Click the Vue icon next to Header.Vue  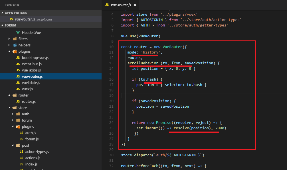point(18,32)
